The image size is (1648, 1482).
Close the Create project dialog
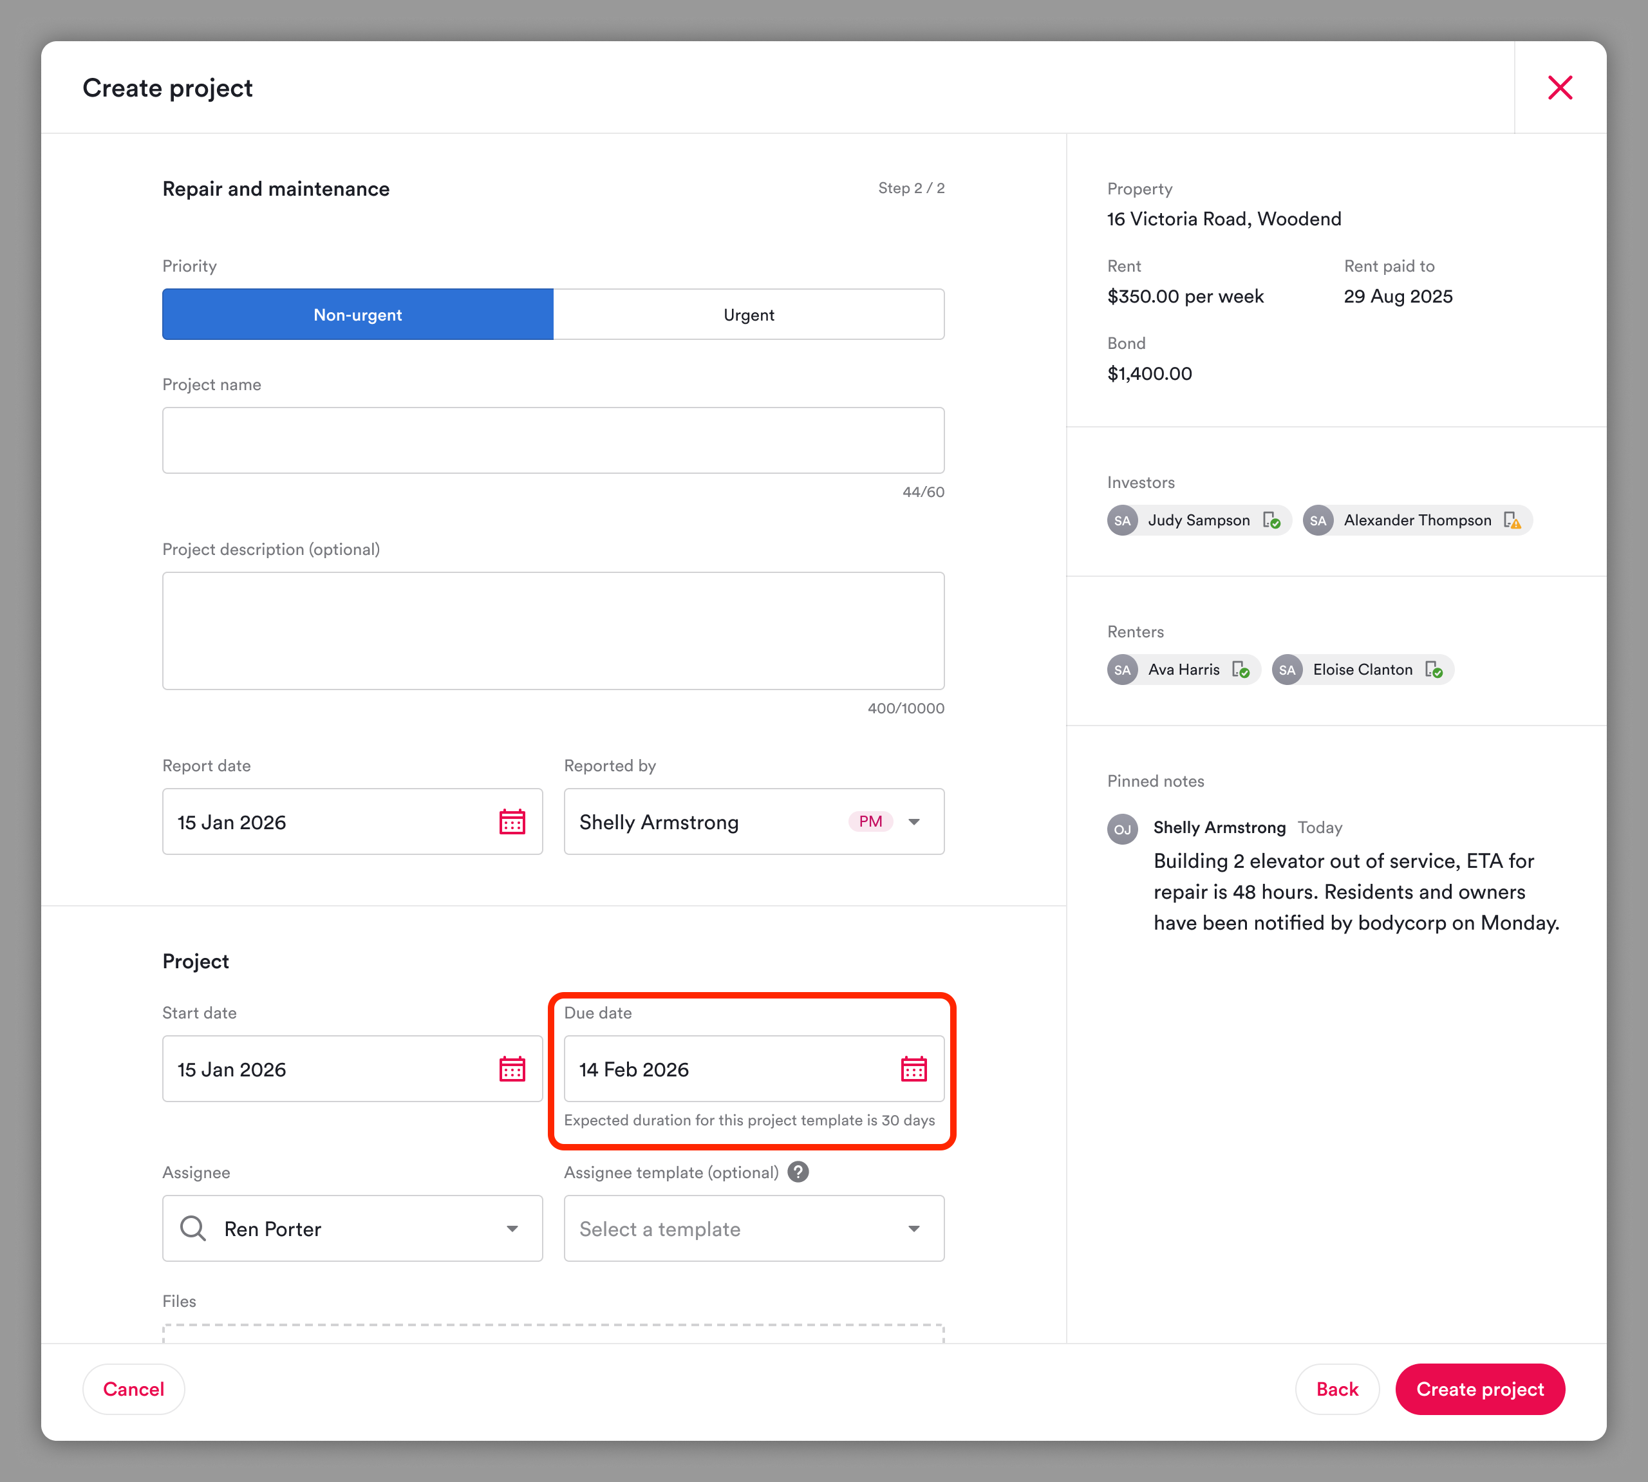[1559, 87]
